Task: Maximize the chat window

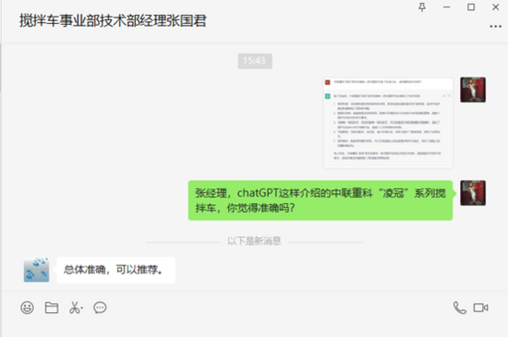Action: click(471, 7)
